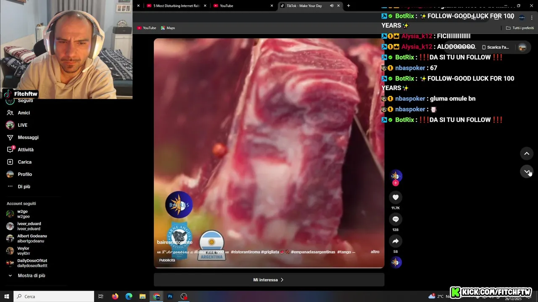Expand Mostra di più followed accounts
Screen dimensions: 538x302
(32, 276)
